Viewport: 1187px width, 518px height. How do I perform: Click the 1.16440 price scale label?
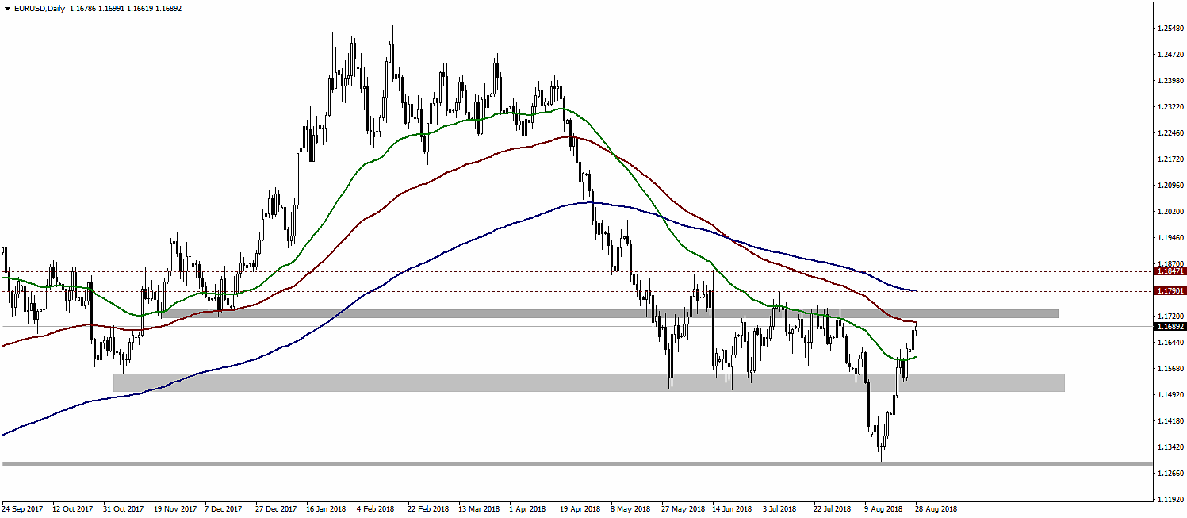(x=1171, y=343)
